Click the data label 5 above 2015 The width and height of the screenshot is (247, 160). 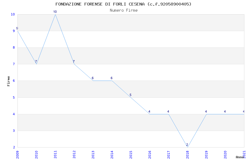pos(130,95)
